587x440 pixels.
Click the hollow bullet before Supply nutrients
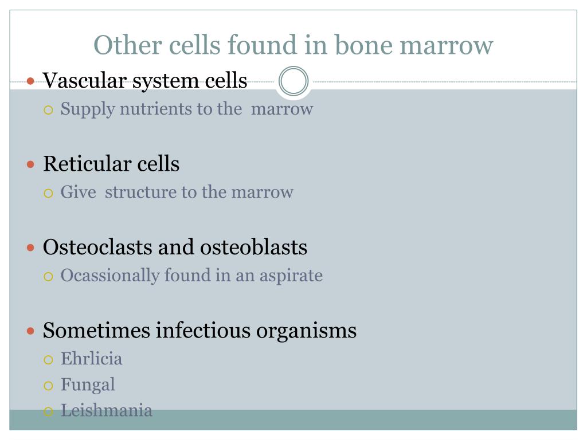[48, 110]
